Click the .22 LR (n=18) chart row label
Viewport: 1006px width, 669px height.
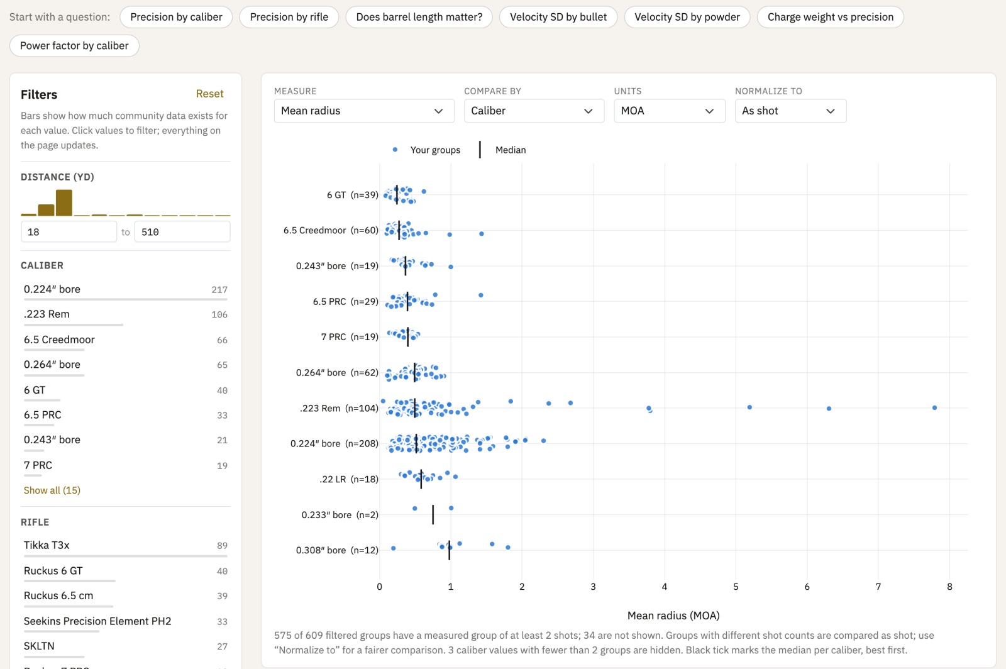point(349,479)
